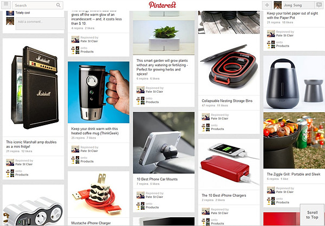Open the notifications speech bubble icon
This screenshot has height=226, width=325.
[x=319, y=5]
